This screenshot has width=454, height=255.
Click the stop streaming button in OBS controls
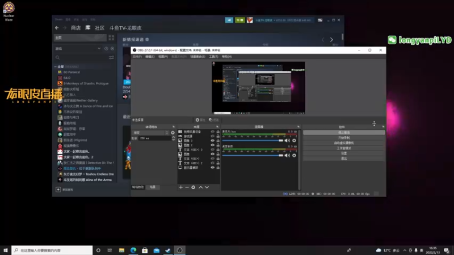click(x=344, y=133)
